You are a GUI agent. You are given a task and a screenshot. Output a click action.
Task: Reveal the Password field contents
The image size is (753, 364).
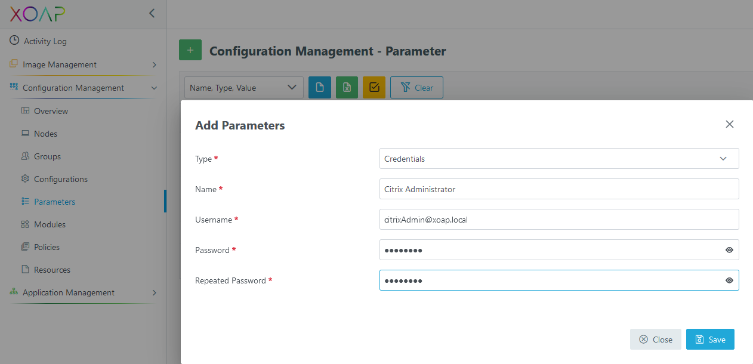pos(729,249)
